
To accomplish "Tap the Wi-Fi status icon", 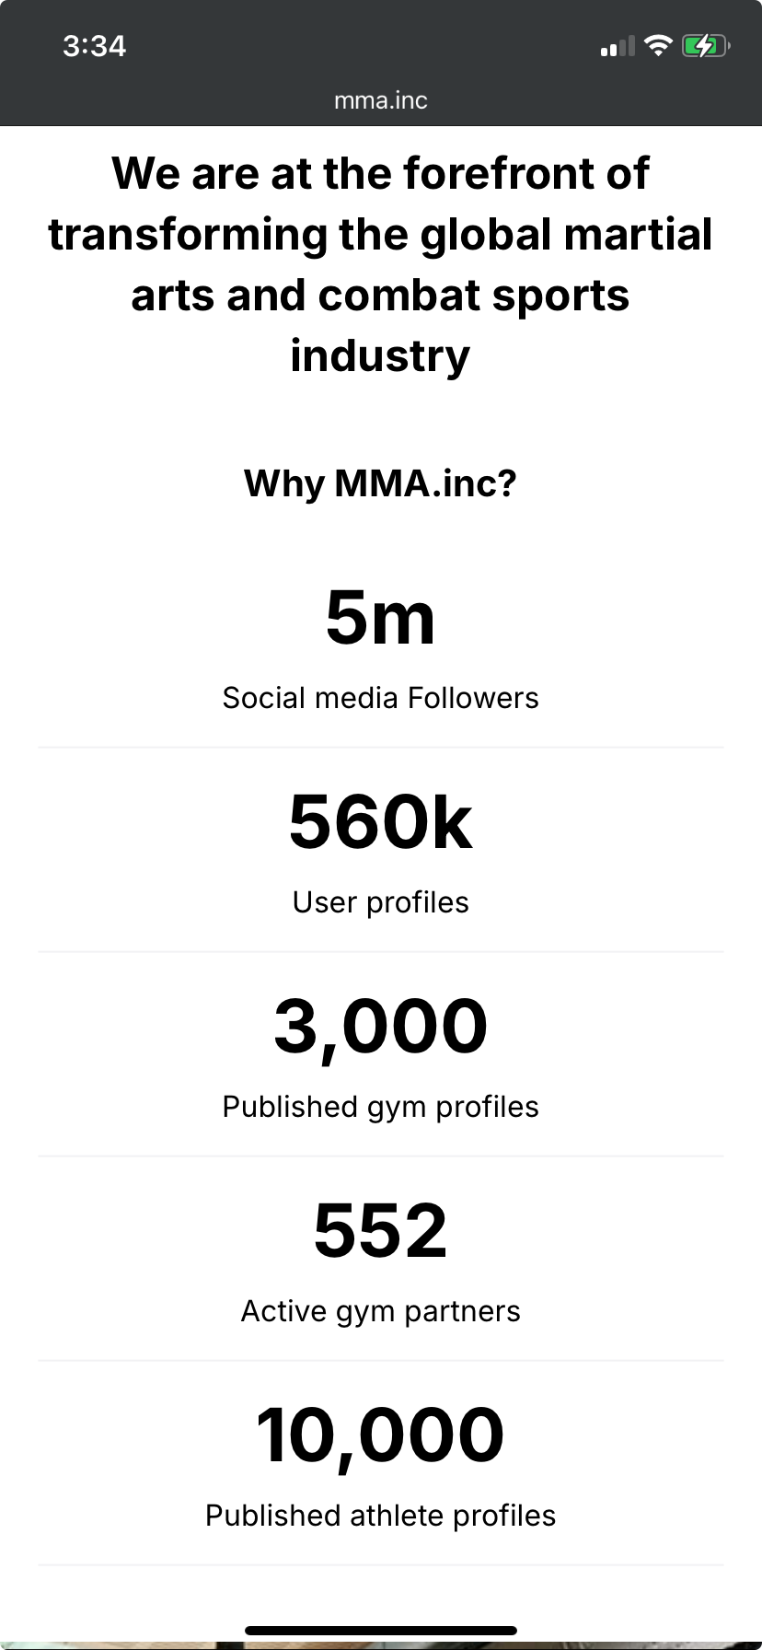I will pos(658,45).
